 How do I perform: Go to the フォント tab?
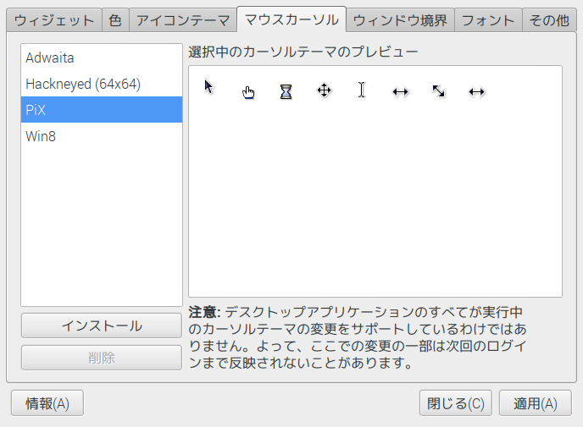(488, 20)
